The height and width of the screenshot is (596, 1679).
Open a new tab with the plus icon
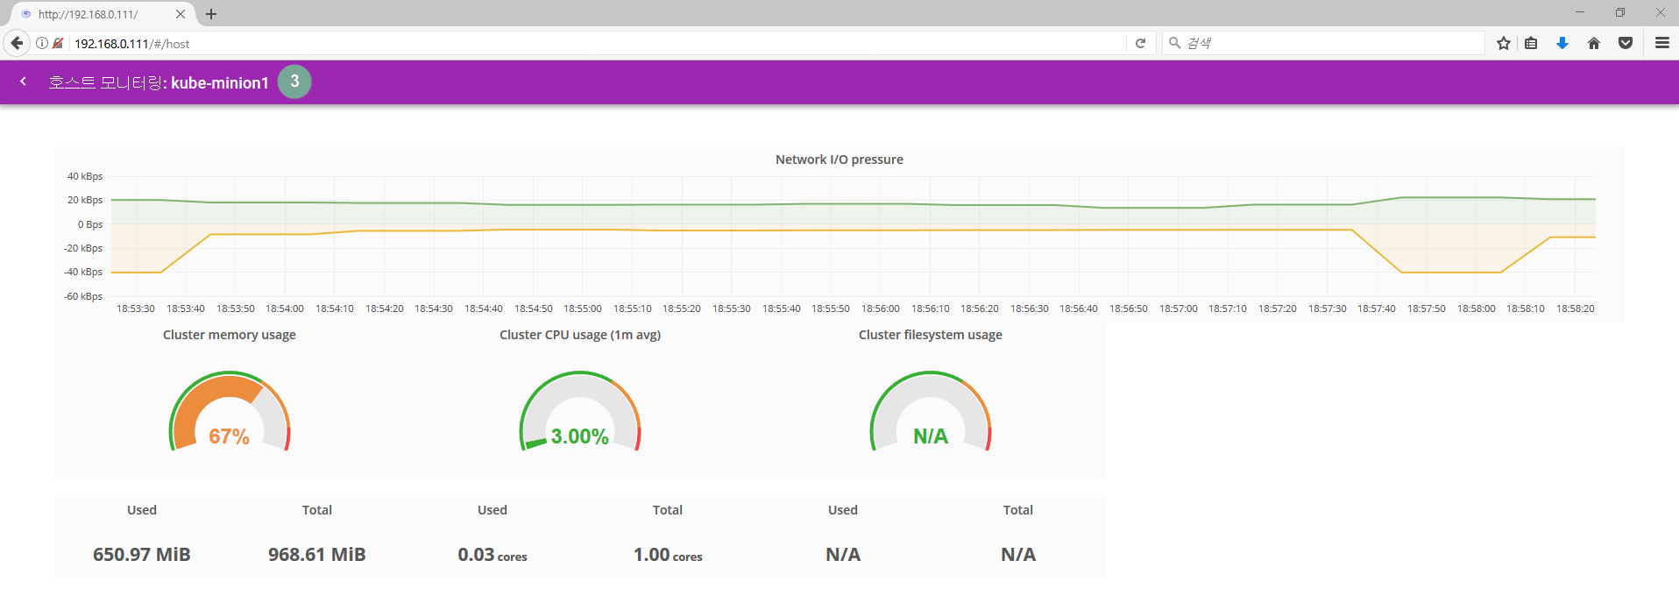pyautogui.click(x=211, y=14)
